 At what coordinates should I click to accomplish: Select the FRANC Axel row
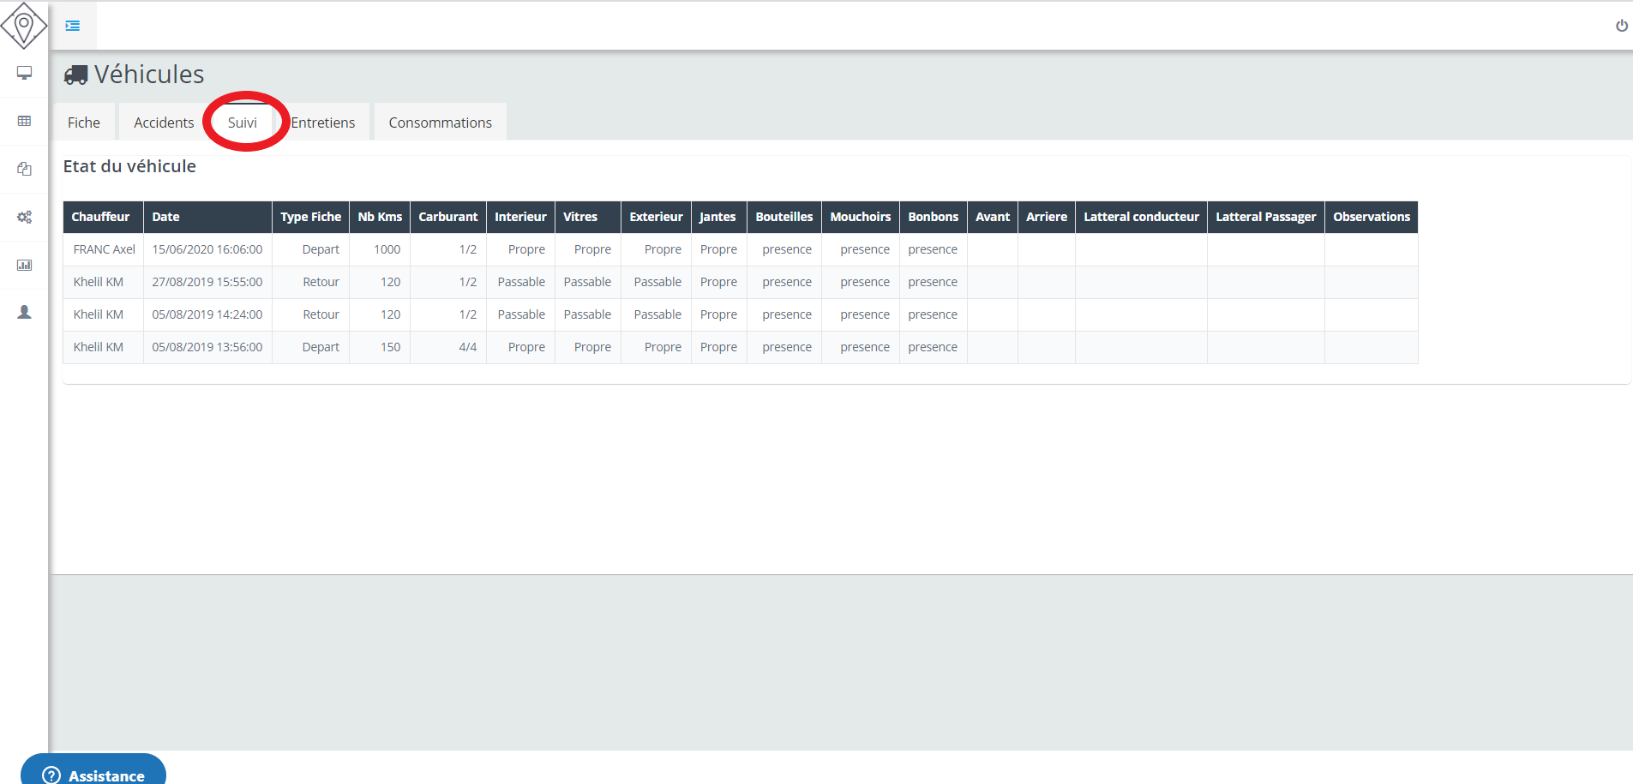pos(104,249)
